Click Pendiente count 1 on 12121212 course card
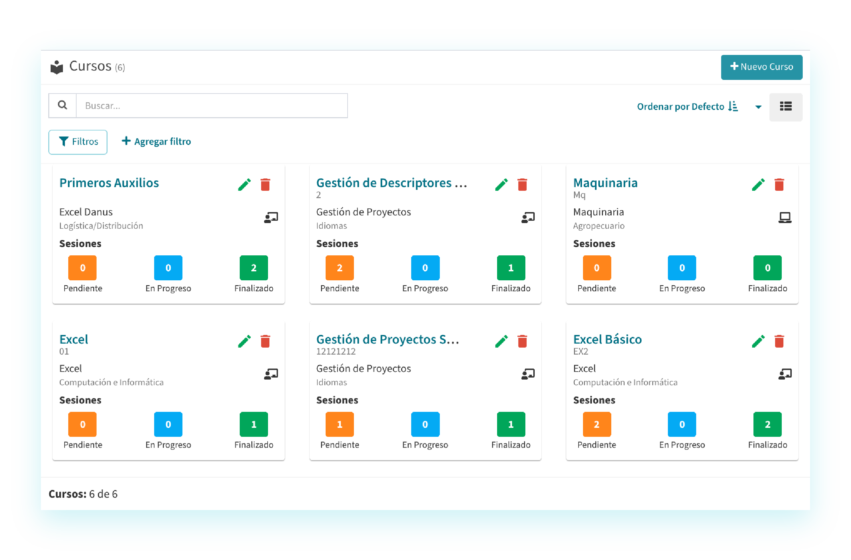851x560 pixels. 339,424
